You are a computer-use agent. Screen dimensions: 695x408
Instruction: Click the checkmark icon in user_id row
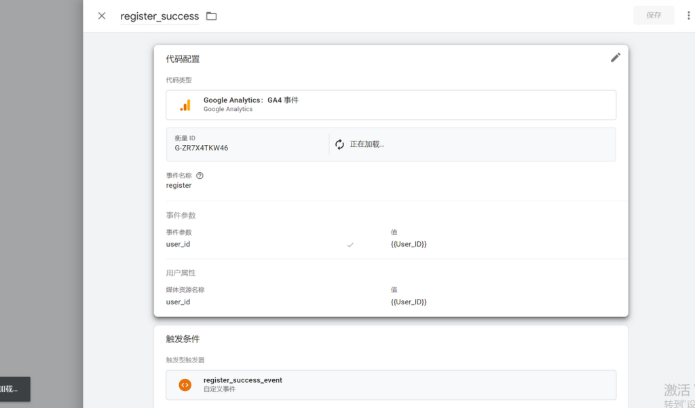[x=350, y=244]
